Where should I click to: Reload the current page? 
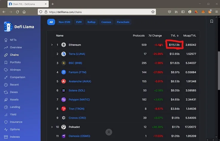click(x=17, y=12)
